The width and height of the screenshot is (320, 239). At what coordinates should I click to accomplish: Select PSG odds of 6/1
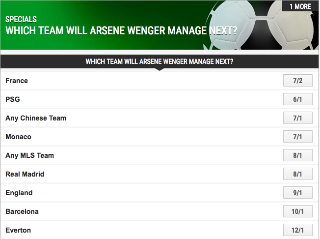tap(297, 99)
